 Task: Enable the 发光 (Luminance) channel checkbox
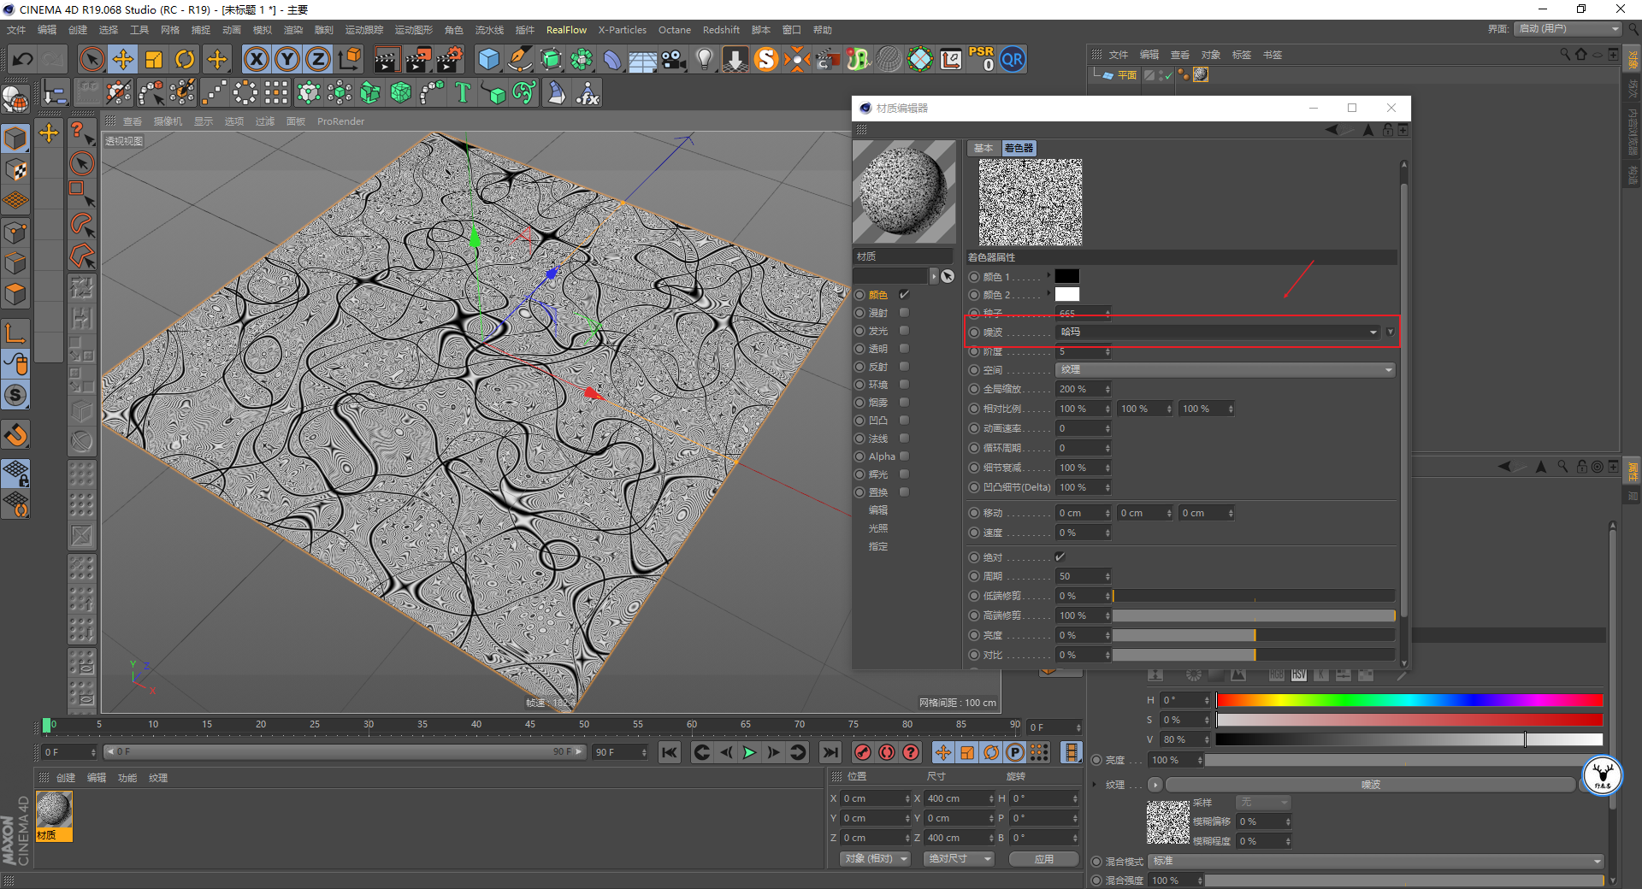click(904, 331)
